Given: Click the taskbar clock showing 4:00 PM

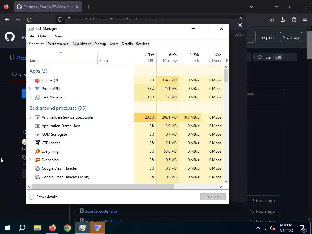Looking at the screenshot, I should click(286, 228).
